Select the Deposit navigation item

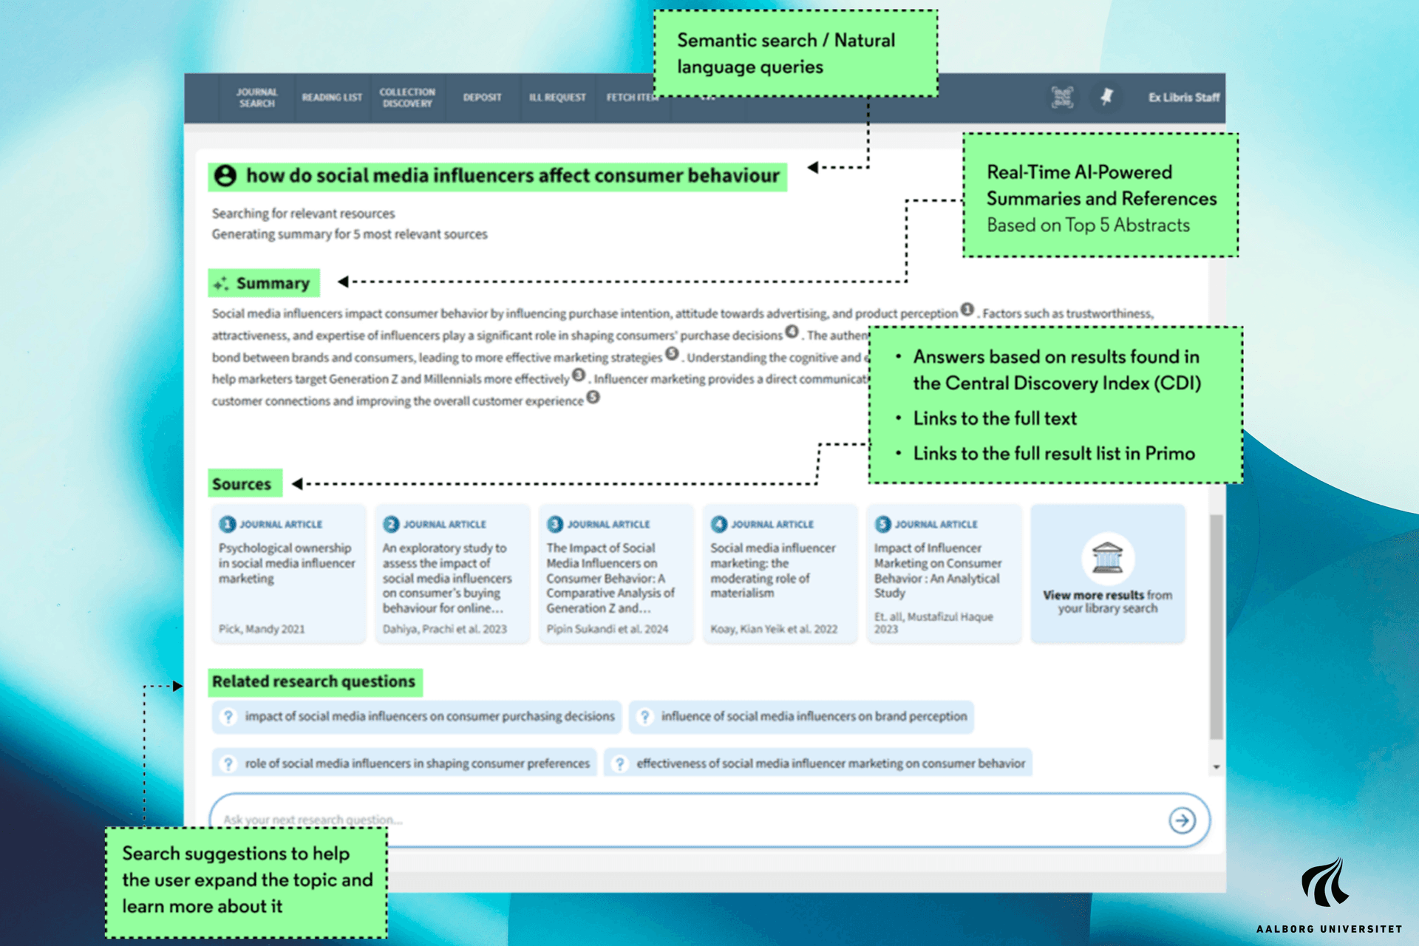(482, 98)
